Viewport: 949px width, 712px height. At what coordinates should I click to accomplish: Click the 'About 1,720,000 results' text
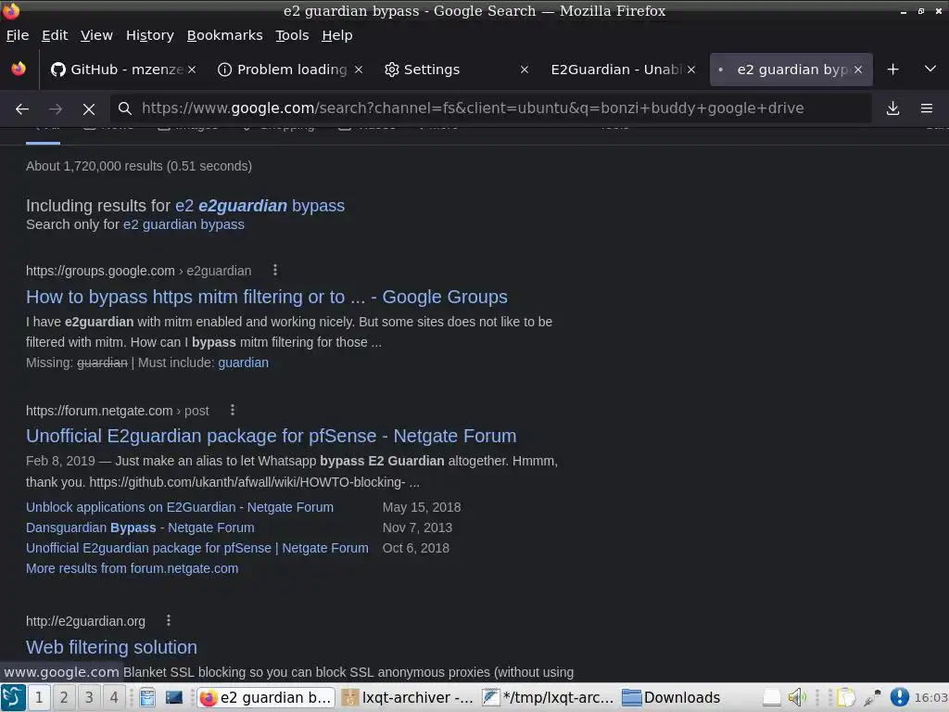coord(139,167)
